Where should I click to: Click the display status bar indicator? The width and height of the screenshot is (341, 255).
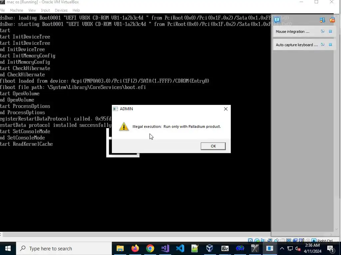pyautogui.click(x=289, y=240)
